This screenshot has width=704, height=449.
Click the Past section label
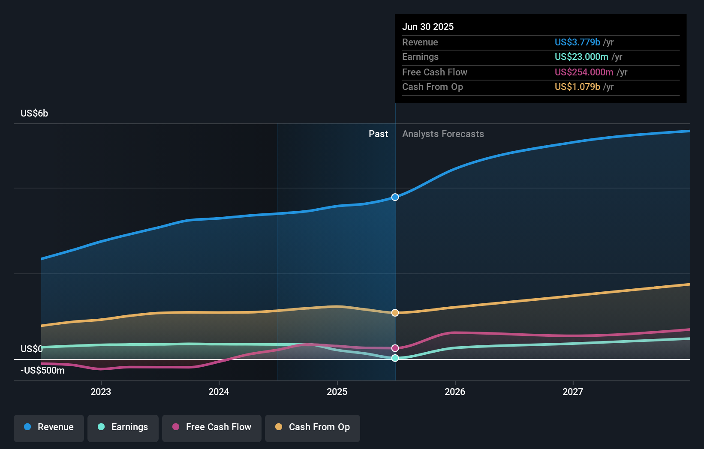click(378, 134)
